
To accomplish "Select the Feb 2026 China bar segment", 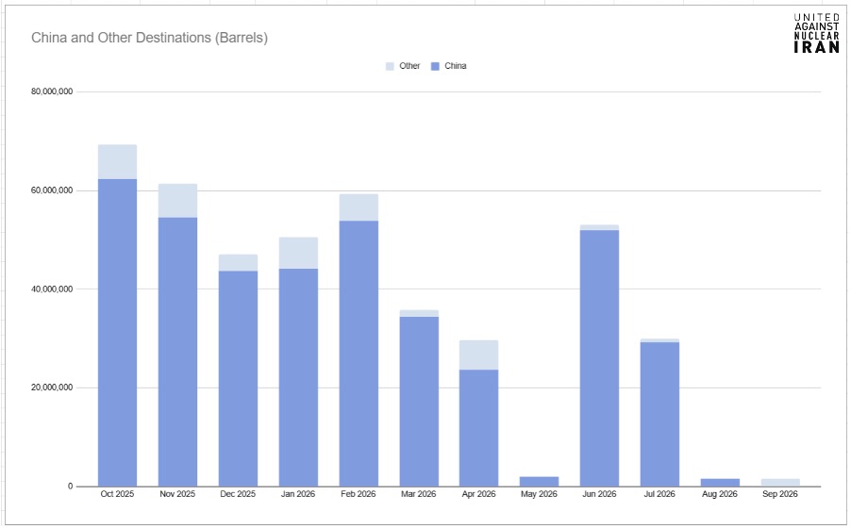I will (359, 354).
